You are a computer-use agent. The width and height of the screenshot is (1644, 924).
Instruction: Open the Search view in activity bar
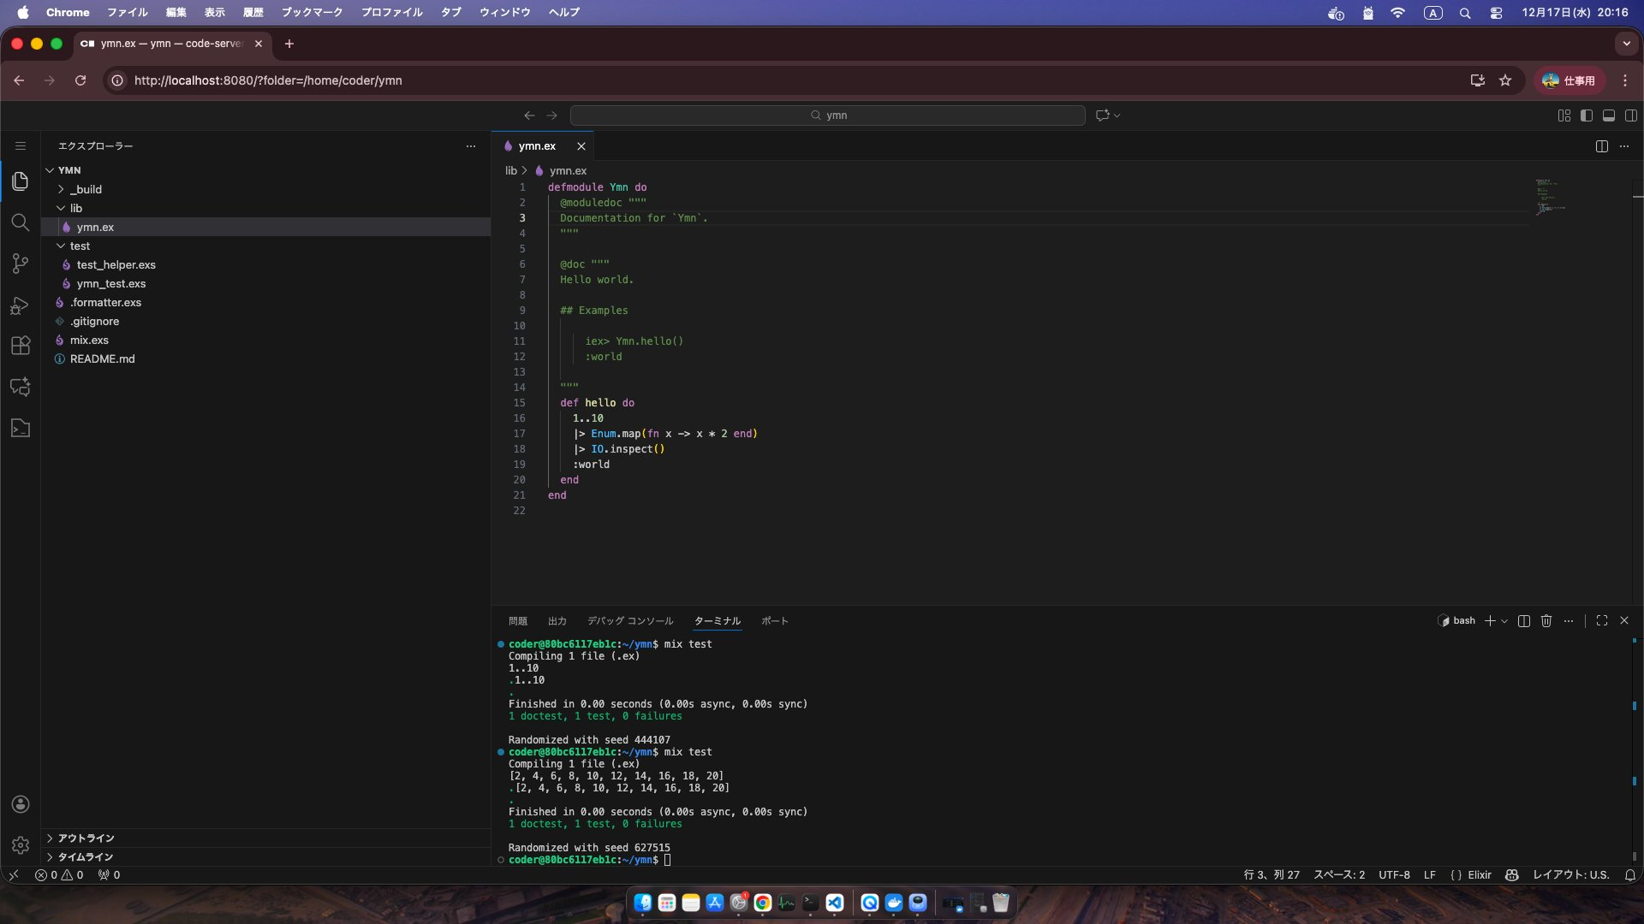tap(21, 222)
